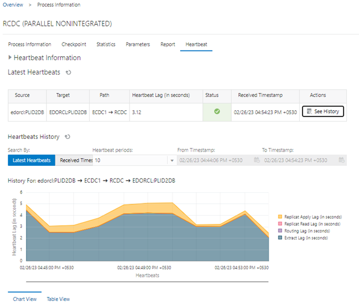Toggle Replicat Read Lag legend swatch
This screenshot has width=359, height=306.
pos(280,224)
